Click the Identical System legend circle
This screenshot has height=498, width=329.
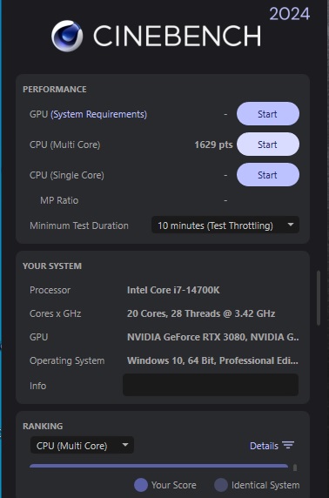221,485
